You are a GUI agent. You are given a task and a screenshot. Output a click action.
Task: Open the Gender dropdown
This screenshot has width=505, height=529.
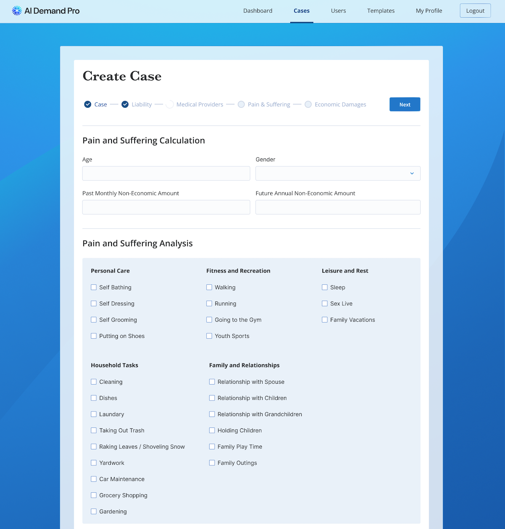pos(338,174)
